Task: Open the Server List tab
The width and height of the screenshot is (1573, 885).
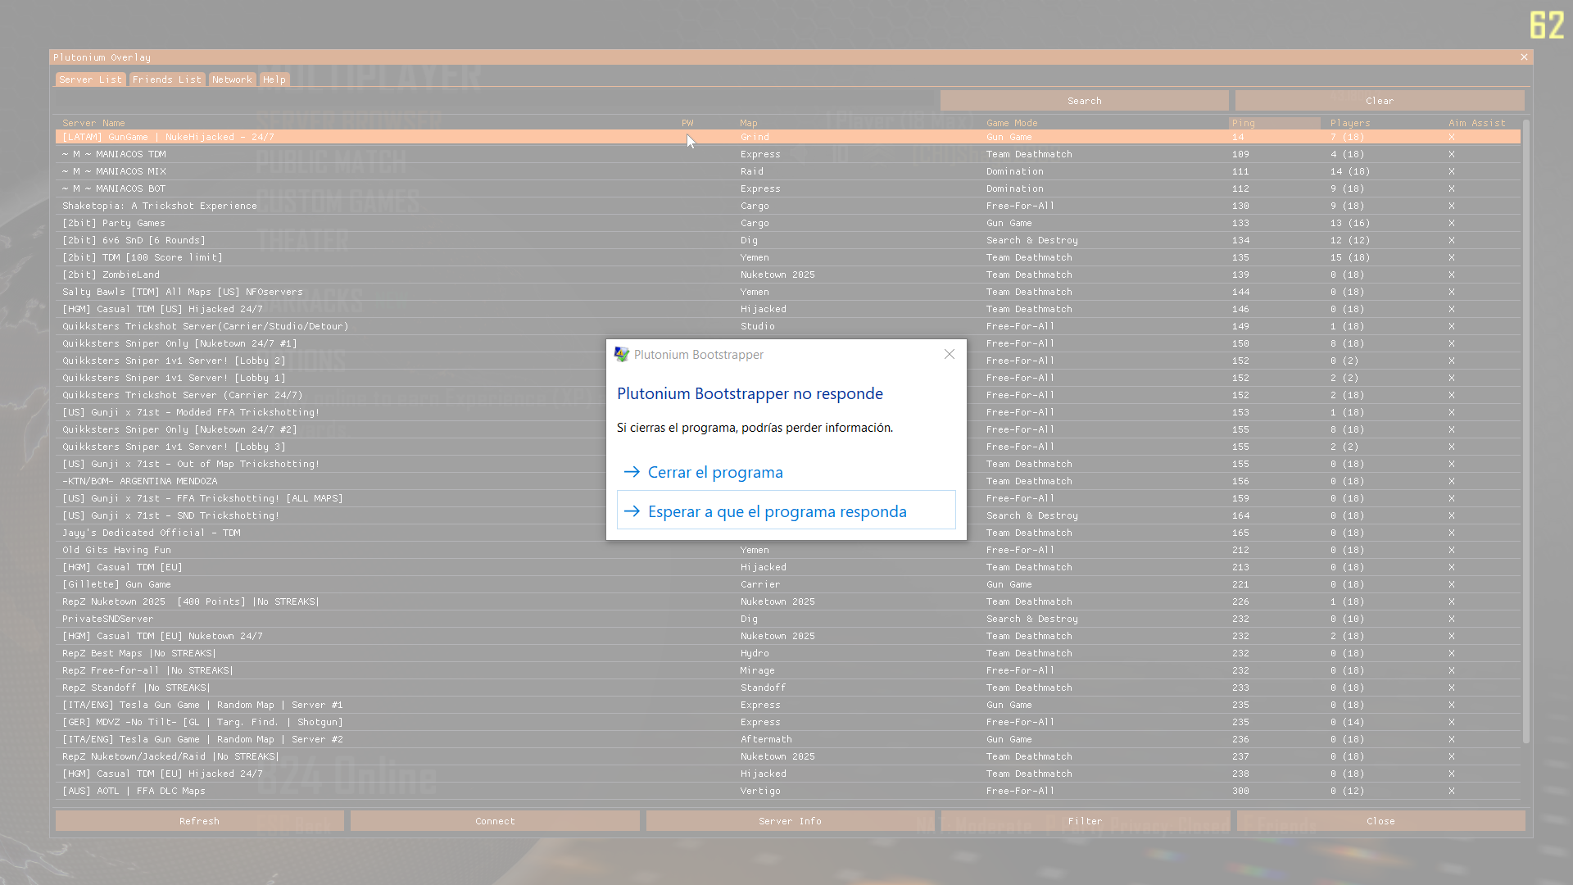Action: [x=90, y=79]
